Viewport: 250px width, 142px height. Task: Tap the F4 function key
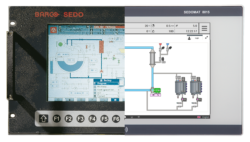coord(92,119)
